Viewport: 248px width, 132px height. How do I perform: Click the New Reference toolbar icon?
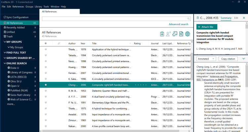[x=162, y=34]
